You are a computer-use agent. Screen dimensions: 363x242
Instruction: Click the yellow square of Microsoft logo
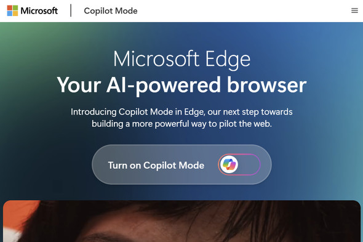click(15, 14)
